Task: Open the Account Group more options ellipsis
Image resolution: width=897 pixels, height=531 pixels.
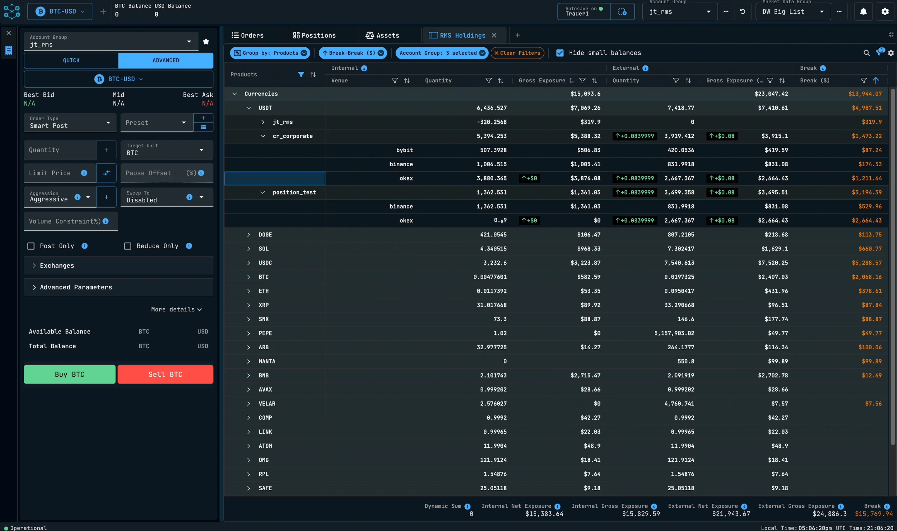Action: (726, 11)
